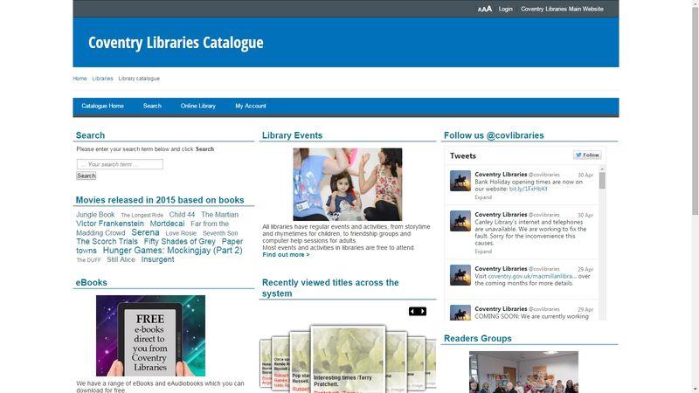The image size is (699, 393).
Task: Open Fifty Shades of Grey tag link
Action: coord(180,242)
